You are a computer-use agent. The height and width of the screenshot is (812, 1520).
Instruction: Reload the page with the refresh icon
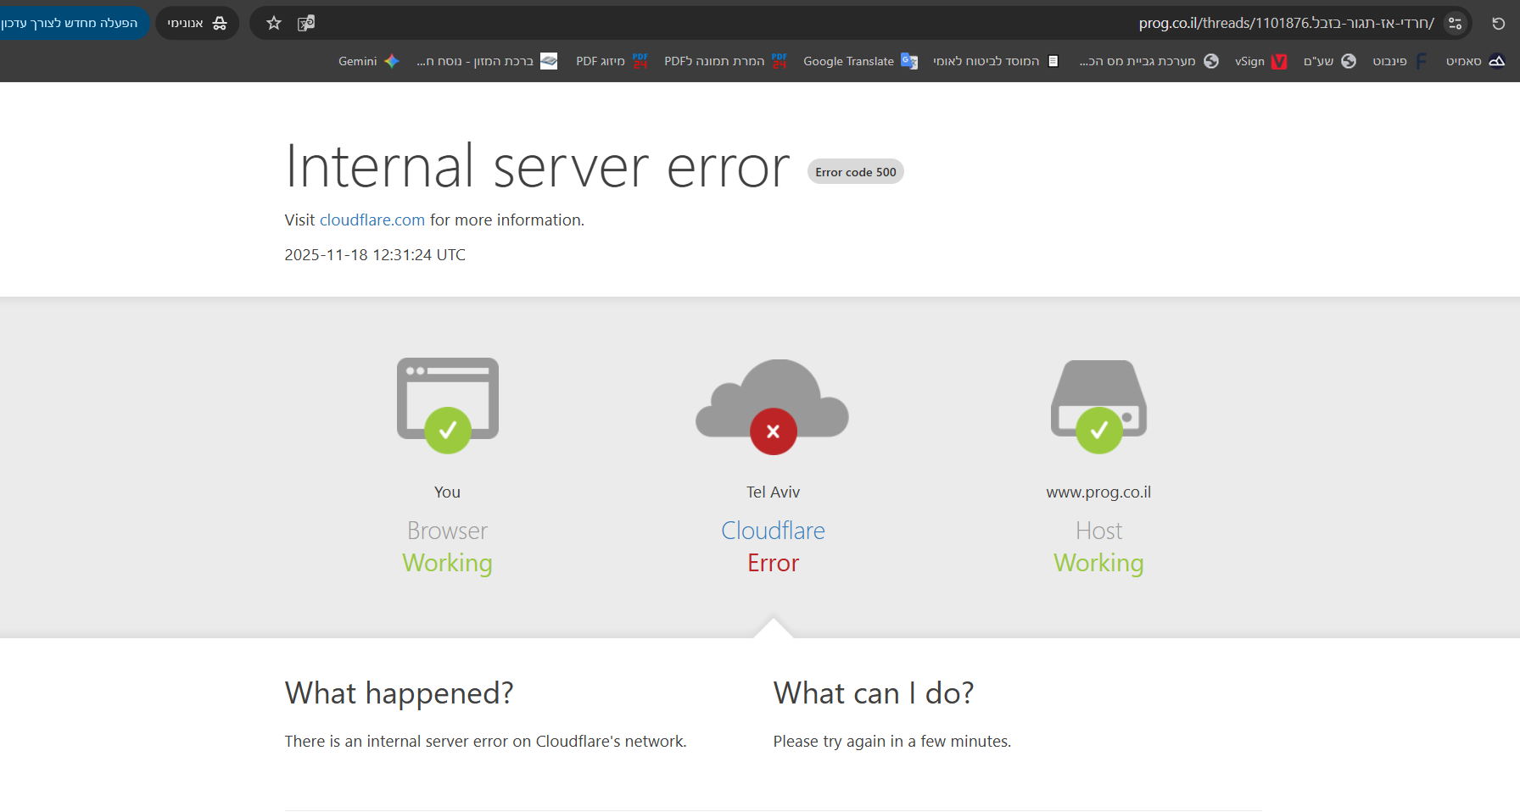pyautogui.click(x=1499, y=24)
